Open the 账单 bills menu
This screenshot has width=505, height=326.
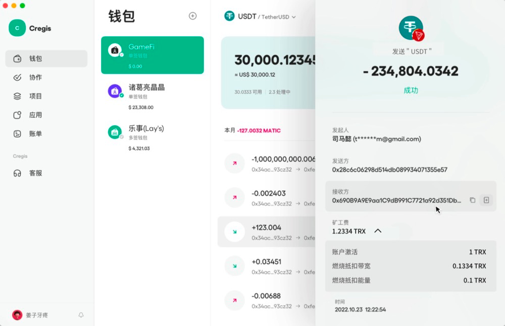pos(46,134)
